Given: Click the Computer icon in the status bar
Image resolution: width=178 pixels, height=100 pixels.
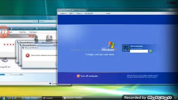Looking at the screenshot, I should point(50,83).
